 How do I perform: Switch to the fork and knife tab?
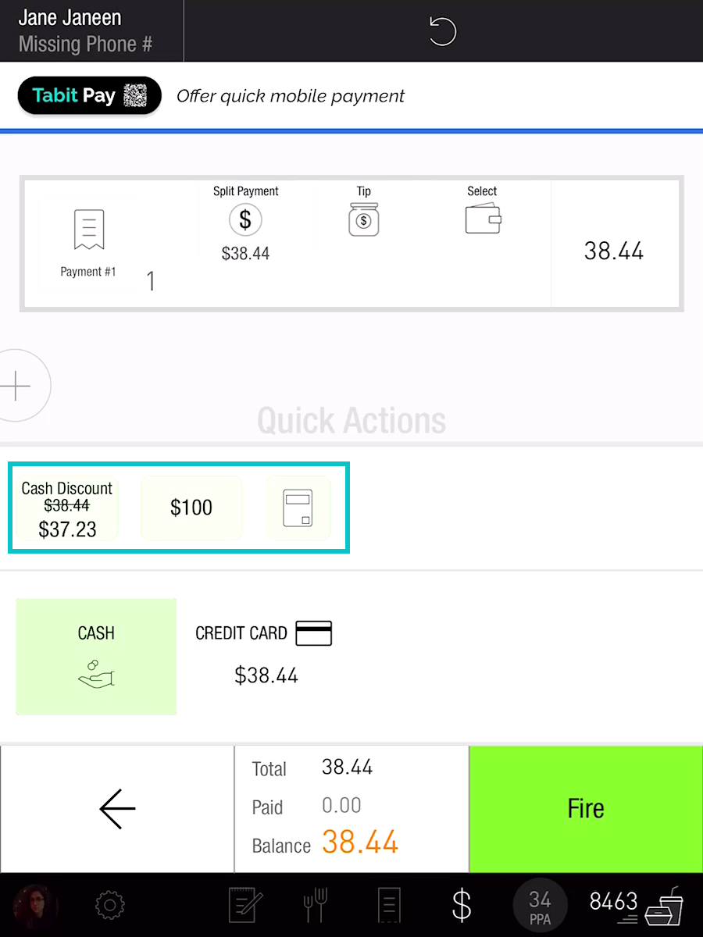pos(315,906)
